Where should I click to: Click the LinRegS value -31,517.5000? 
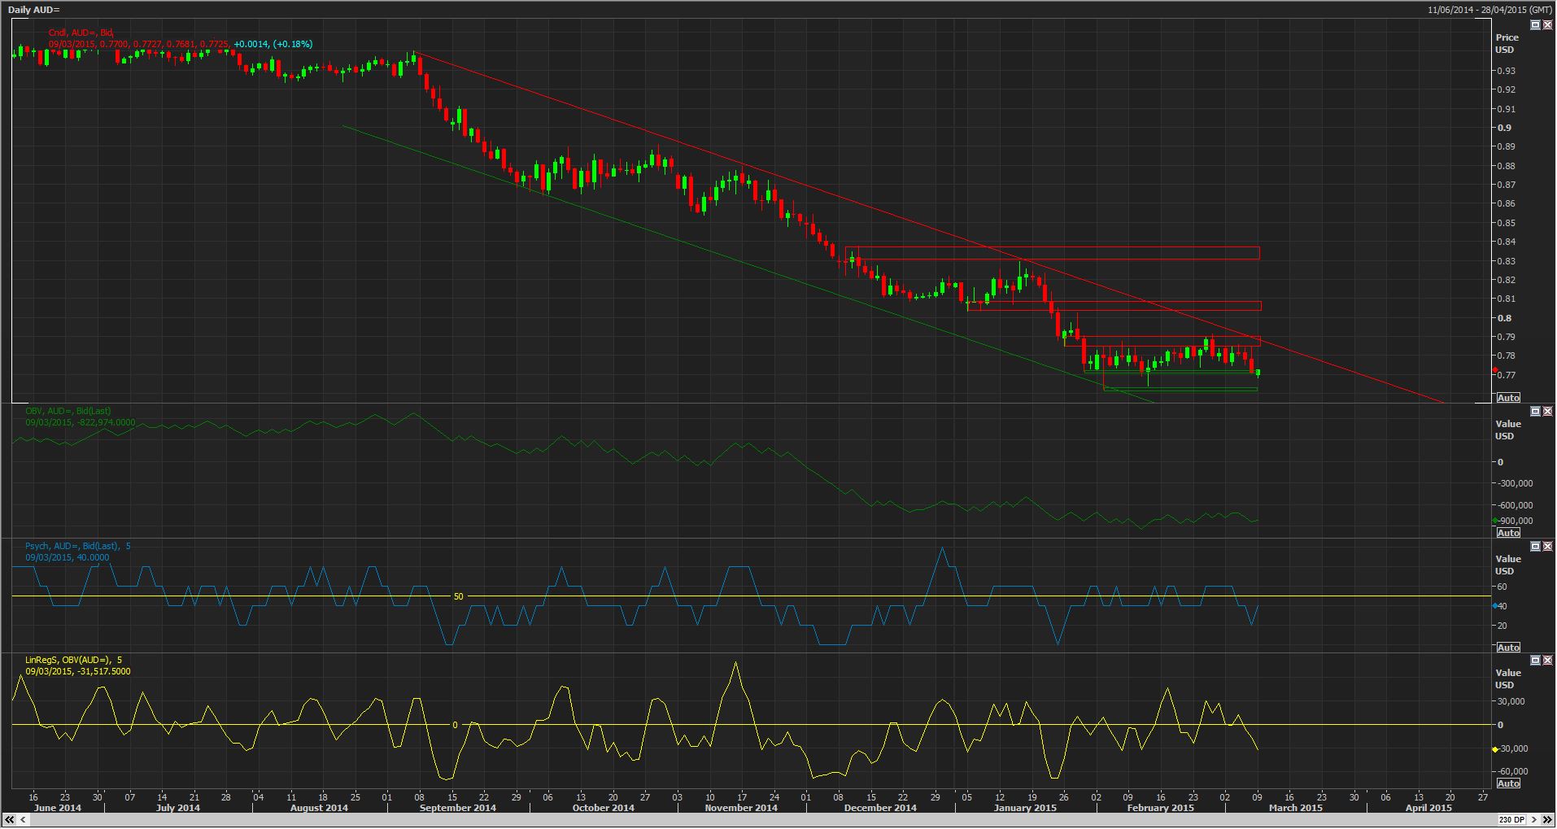coord(102,671)
